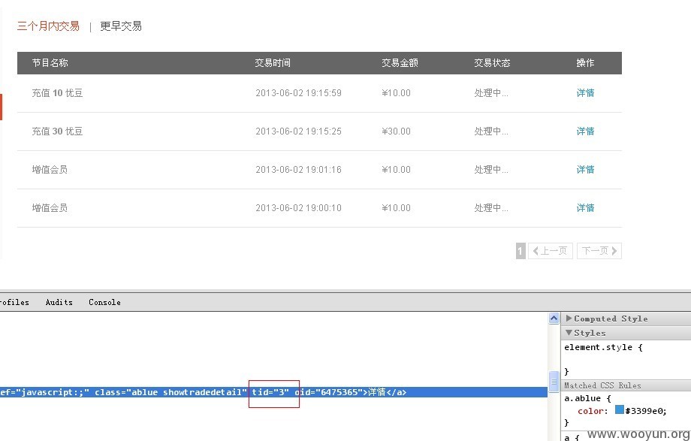Viewport: 691px width, 441px height.
Task: Click the 2013-06-02 19:15:59 time cell
Action: pyautogui.click(x=298, y=93)
